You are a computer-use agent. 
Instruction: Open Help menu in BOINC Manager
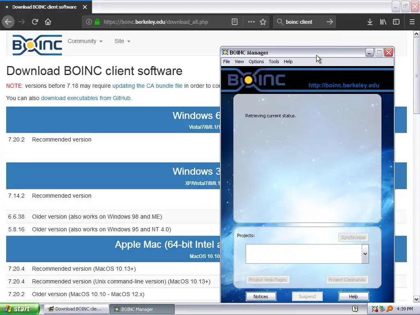[x=288, y=62]
